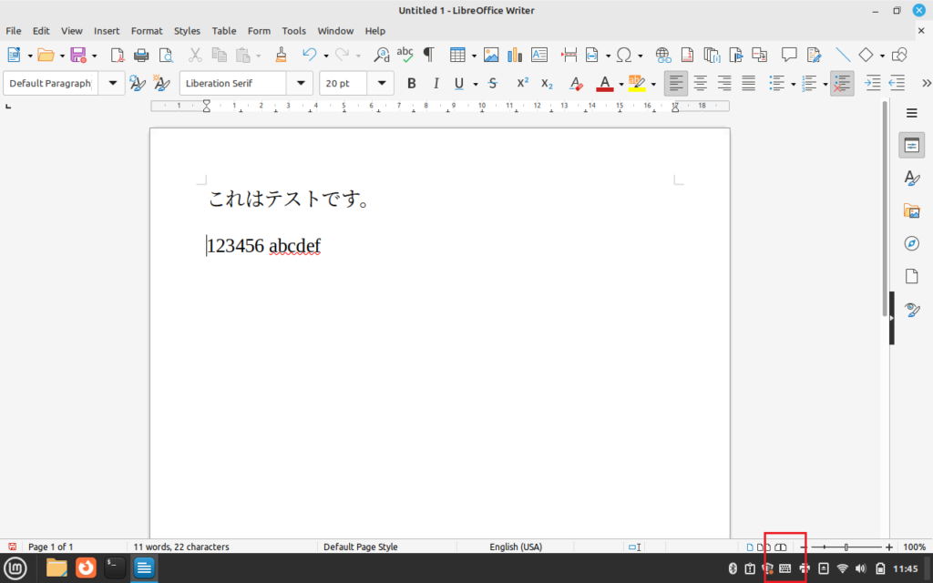The height and width of the screenshot is (583, 933).
Task: Click English (USA) language in status bar
Action: (516, 547)
